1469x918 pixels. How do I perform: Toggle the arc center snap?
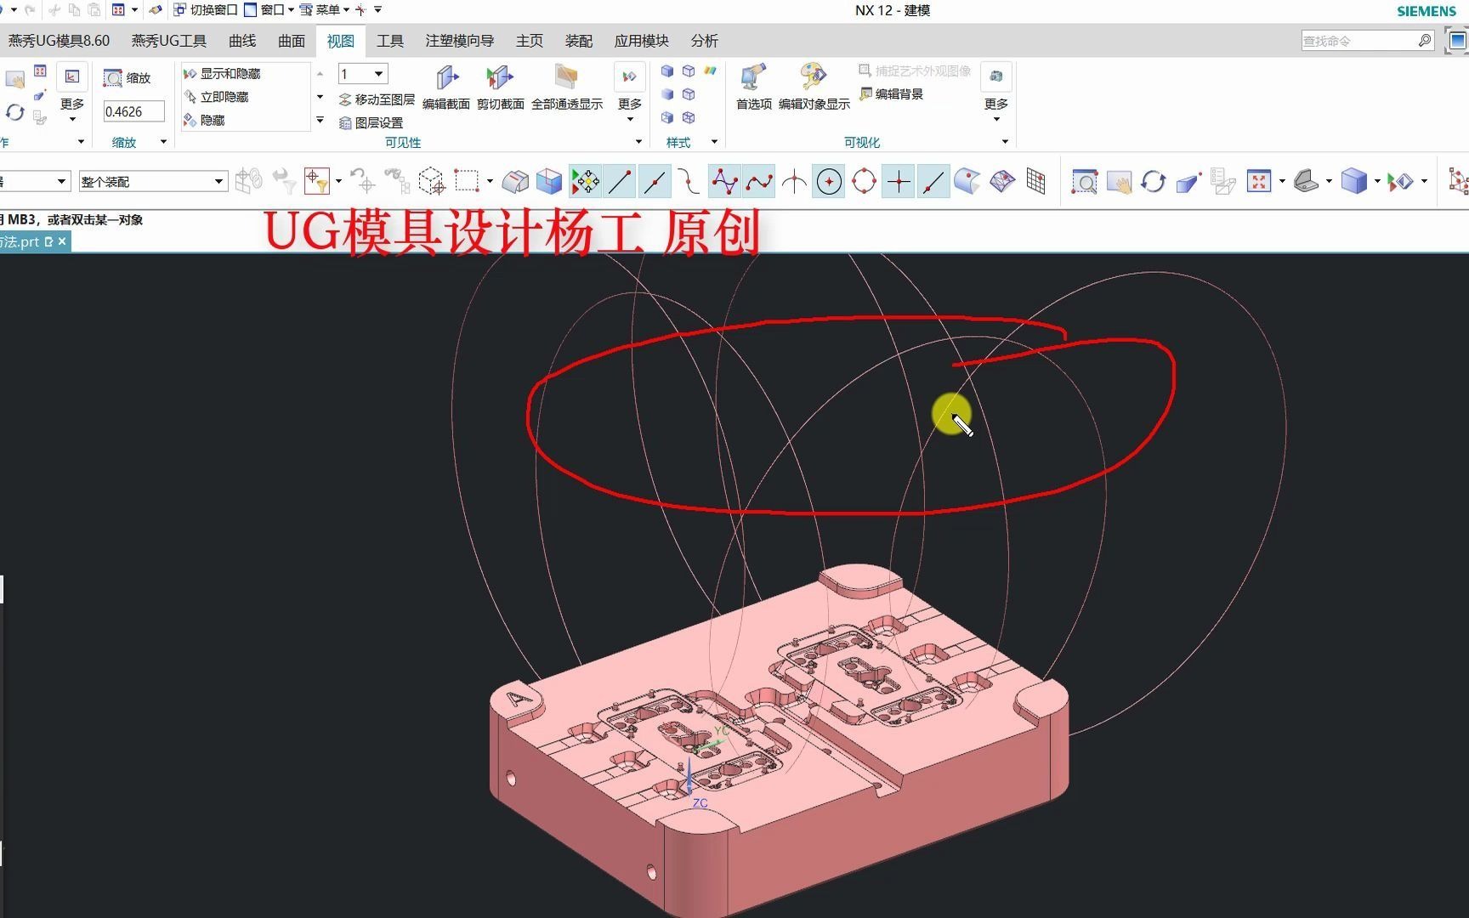[x=829, y=182]
